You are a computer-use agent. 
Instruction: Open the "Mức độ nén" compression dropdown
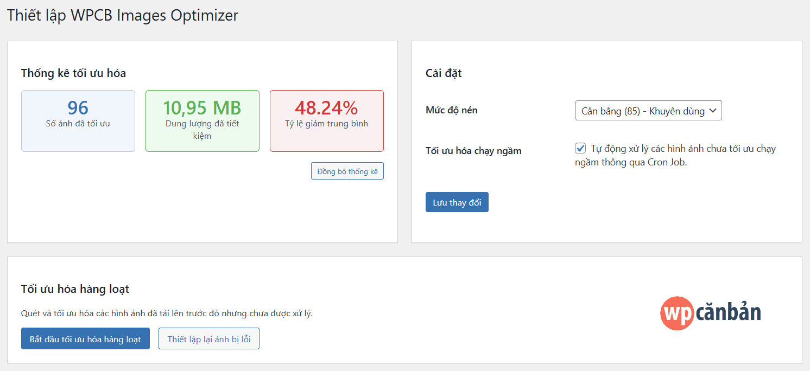tap(648, 110)
